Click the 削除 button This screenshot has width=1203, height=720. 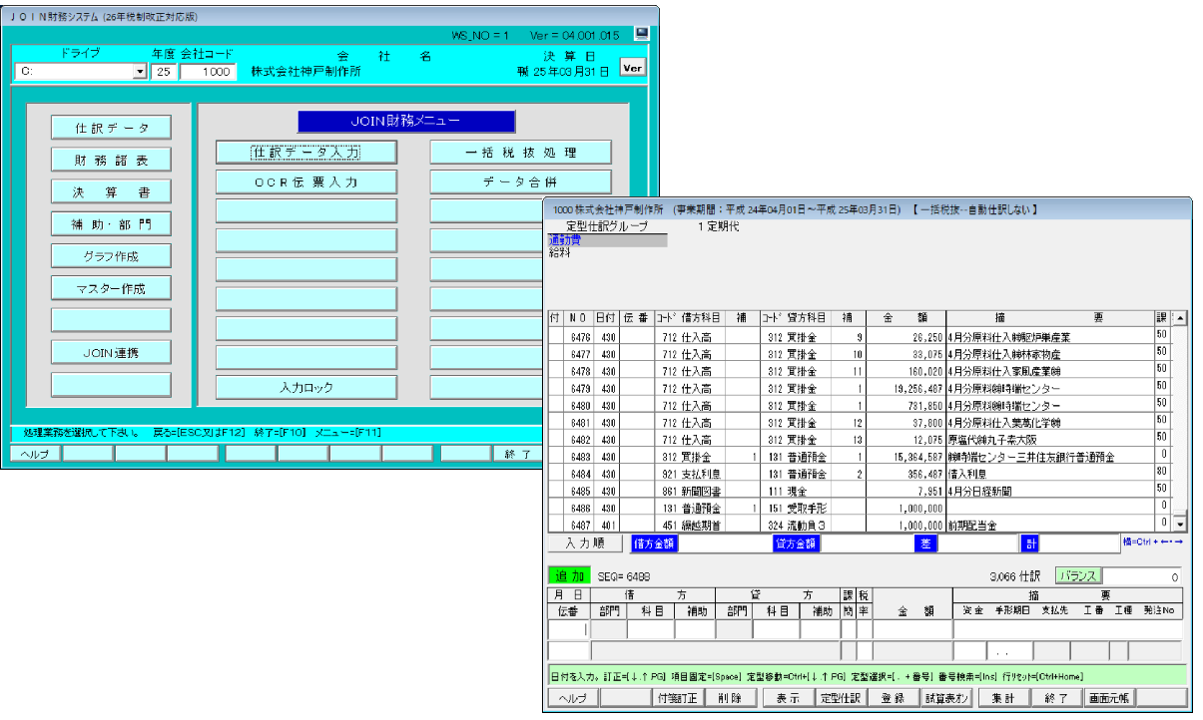click(x=730, y=698)
